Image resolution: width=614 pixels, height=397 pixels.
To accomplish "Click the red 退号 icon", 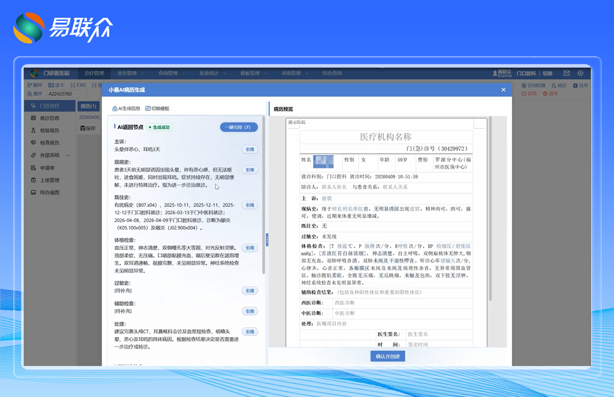I will [545, 94].
